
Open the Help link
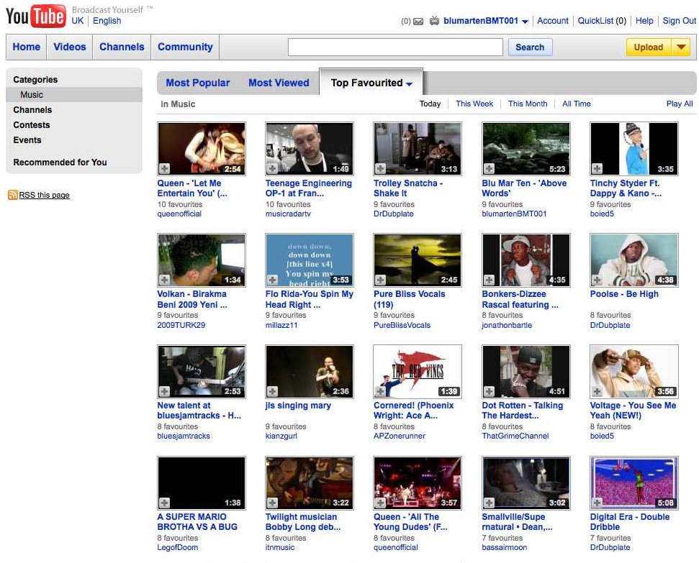coord(644,21)
